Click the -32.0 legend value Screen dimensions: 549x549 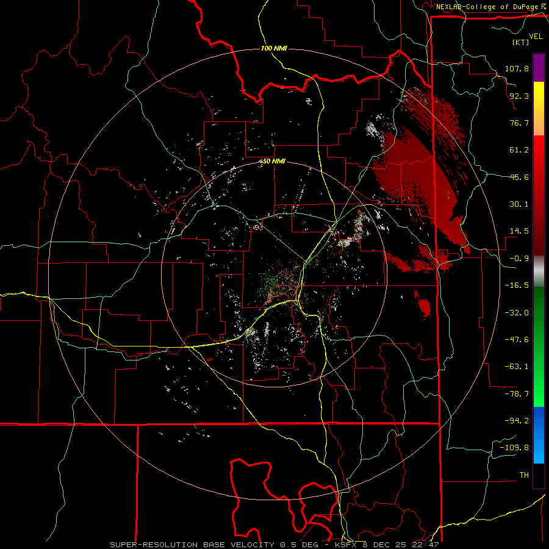point(517,313)
